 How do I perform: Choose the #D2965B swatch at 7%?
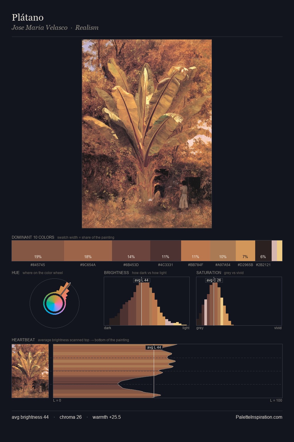coord(245,251)
